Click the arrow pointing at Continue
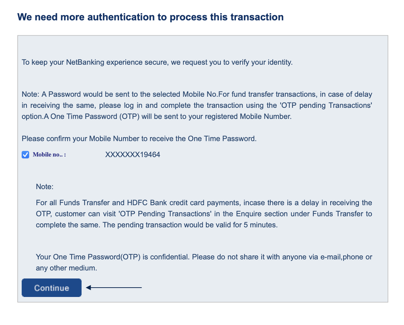The width and height of the screenshot is (404, 325). coord(114,287)
